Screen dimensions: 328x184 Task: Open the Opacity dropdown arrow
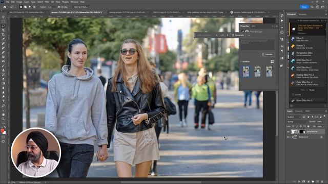(x=323, y=122)
